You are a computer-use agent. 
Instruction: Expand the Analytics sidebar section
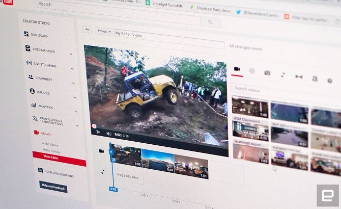(x=76, y=111)
